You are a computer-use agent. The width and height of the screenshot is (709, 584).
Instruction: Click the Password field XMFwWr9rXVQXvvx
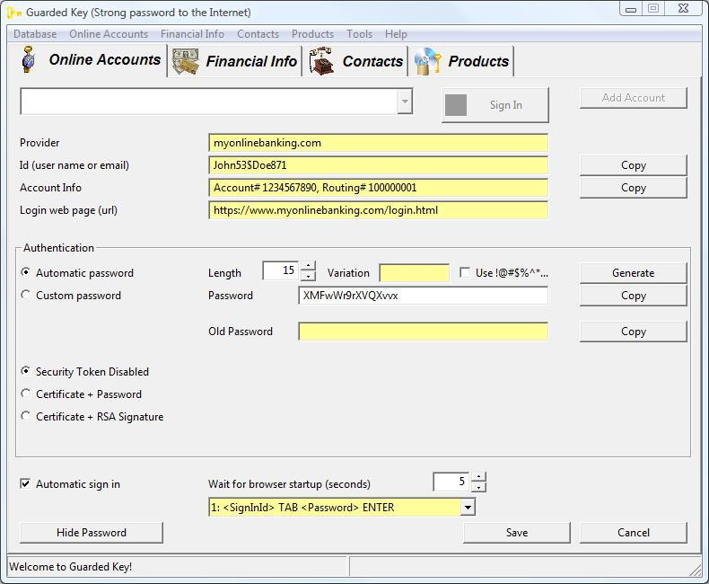[x=423, y=296]
